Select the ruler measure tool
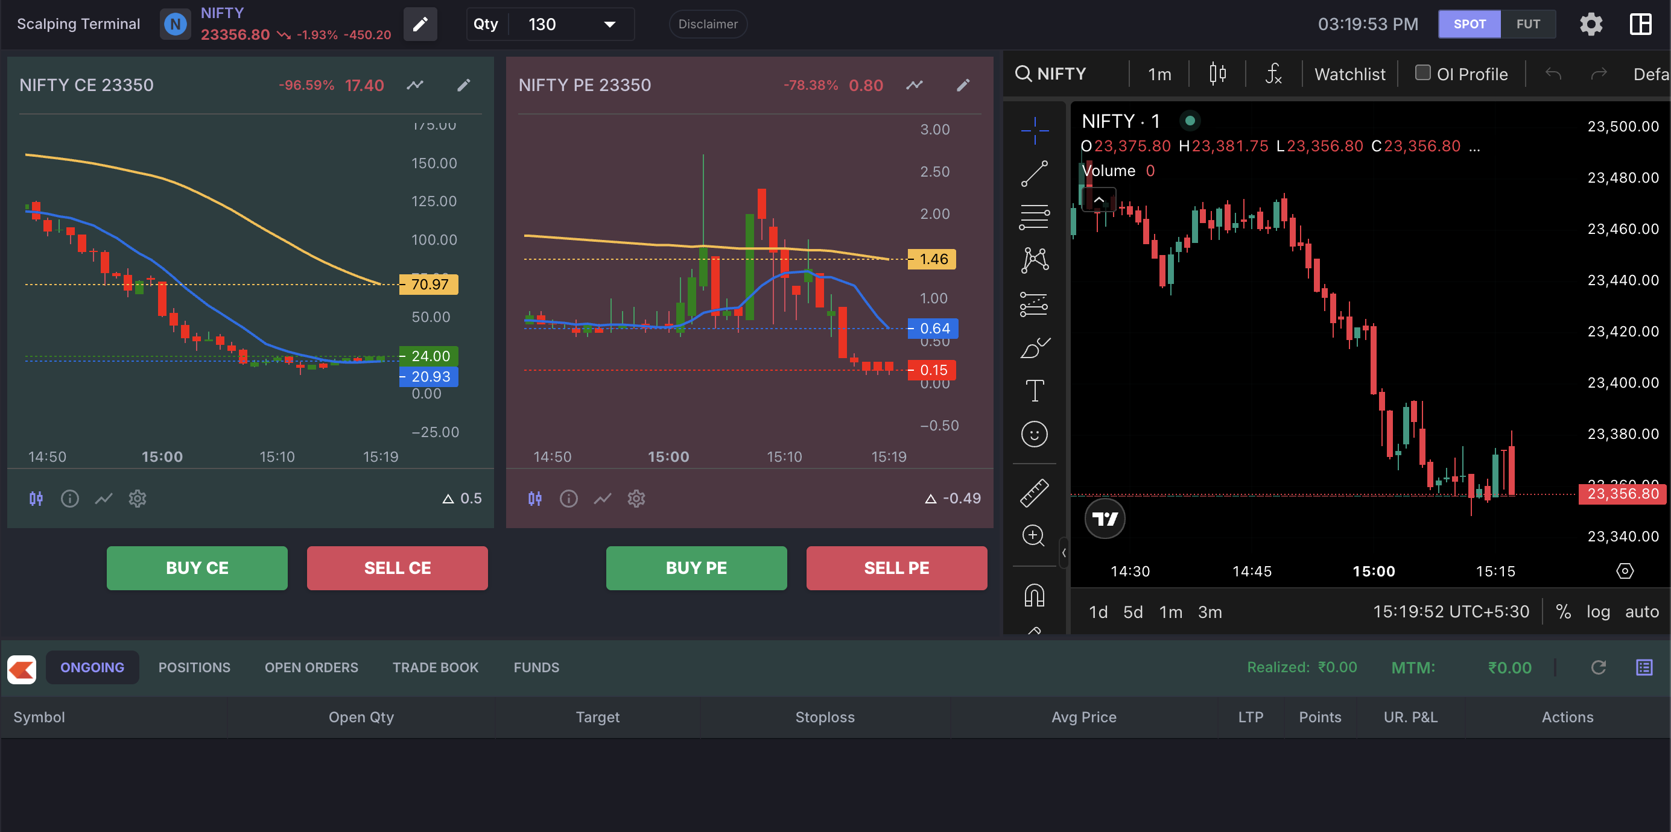The width and height of the screenshot is (1671, 832). pos(1035,493)
